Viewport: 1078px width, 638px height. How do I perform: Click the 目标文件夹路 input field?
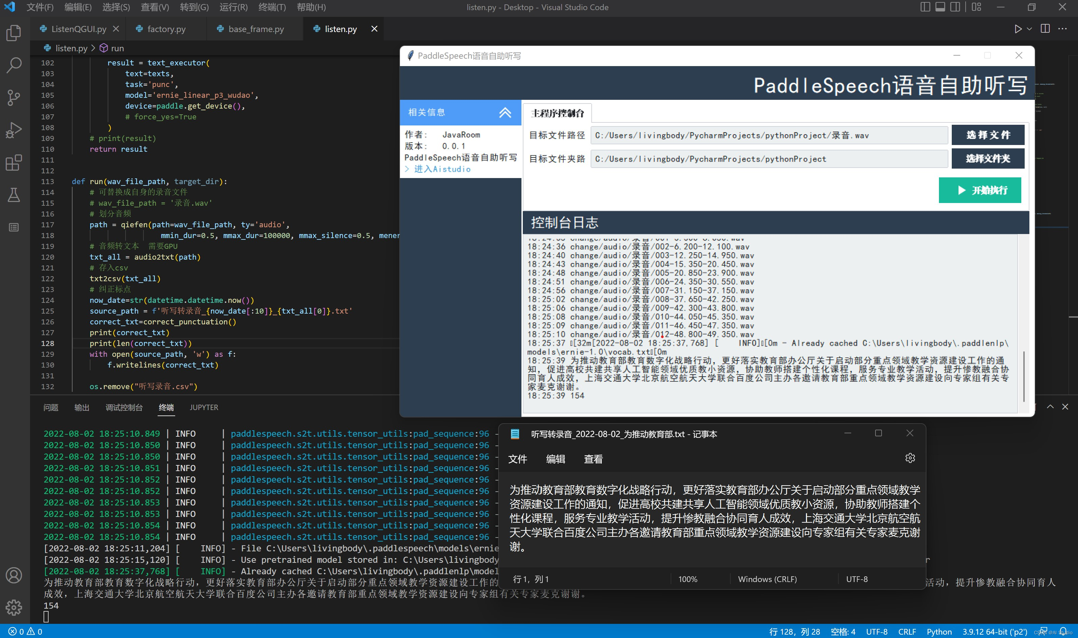(x=769, y=159)
